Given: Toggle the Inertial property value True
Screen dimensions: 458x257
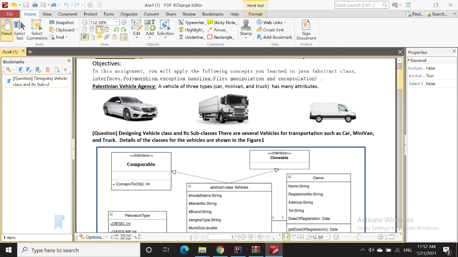Looking at the screenshot, I should (430, 76).
